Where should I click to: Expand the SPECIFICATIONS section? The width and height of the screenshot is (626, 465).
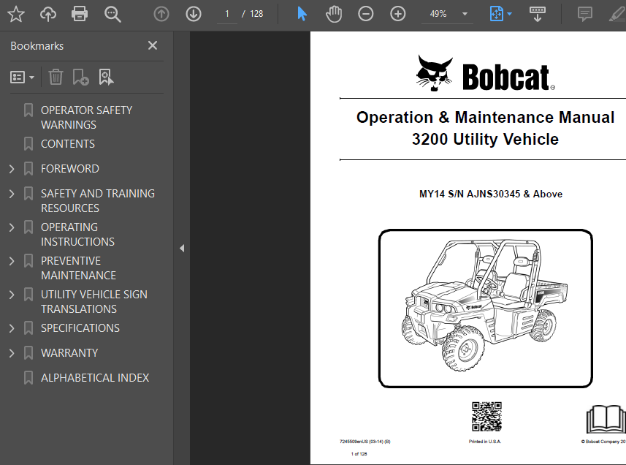coord(12,328)
